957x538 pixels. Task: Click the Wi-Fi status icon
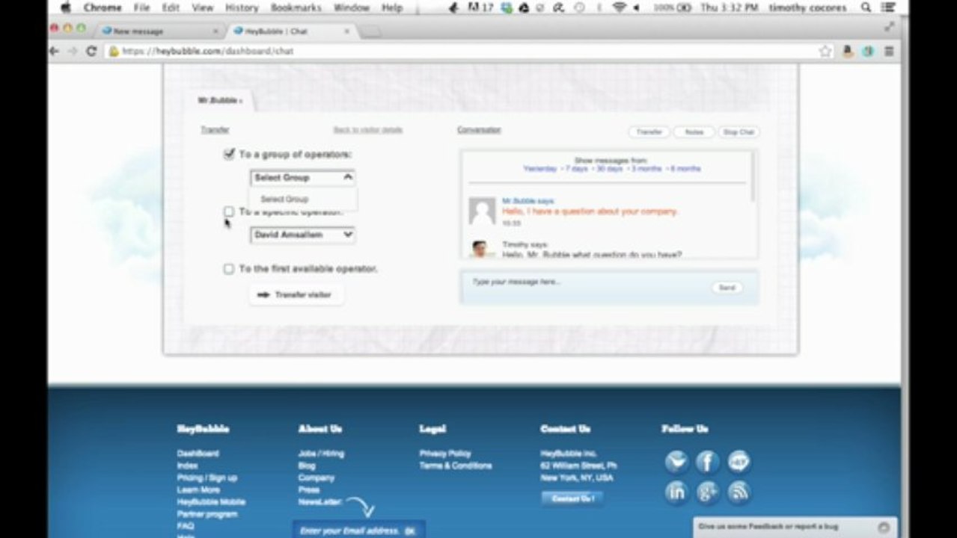pos(619,7)
